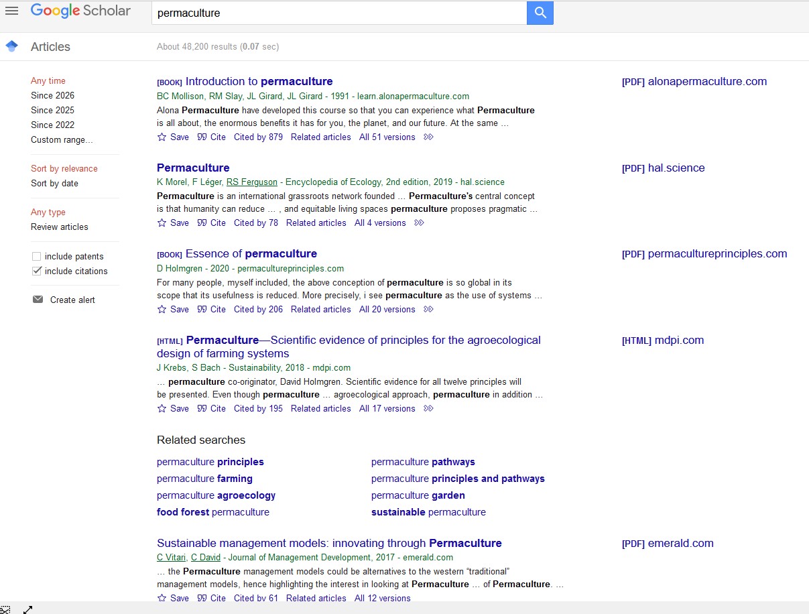Open Cite options for the Sustainability 2018 article
809x614 pixels.
pos(211,408)
